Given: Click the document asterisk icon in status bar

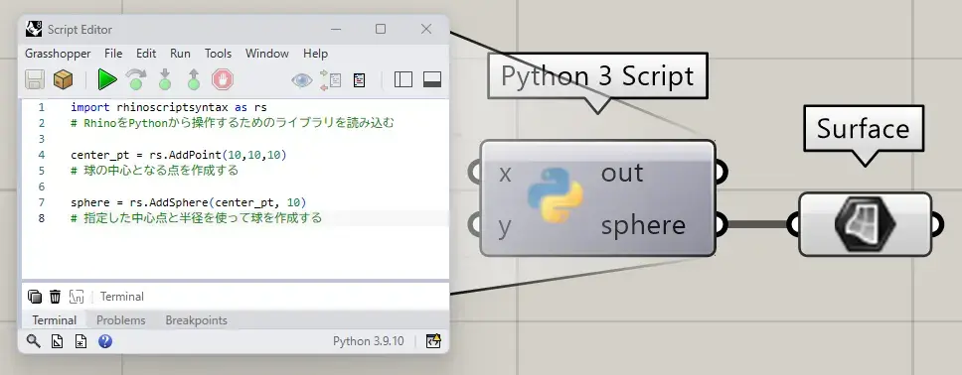Looking at the screenshot, I should [80, 341].
